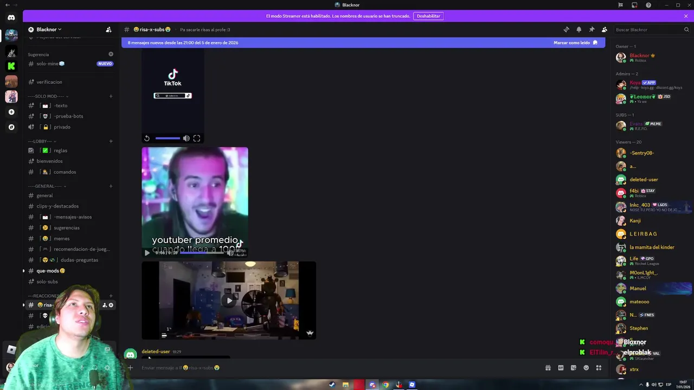Click plus attach button in message bar
Screen dimensions: 694x390
pyautogui.click(x=130, y=368)
